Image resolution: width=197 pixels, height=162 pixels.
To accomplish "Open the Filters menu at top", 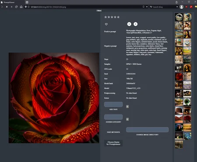I will (99, 11).
